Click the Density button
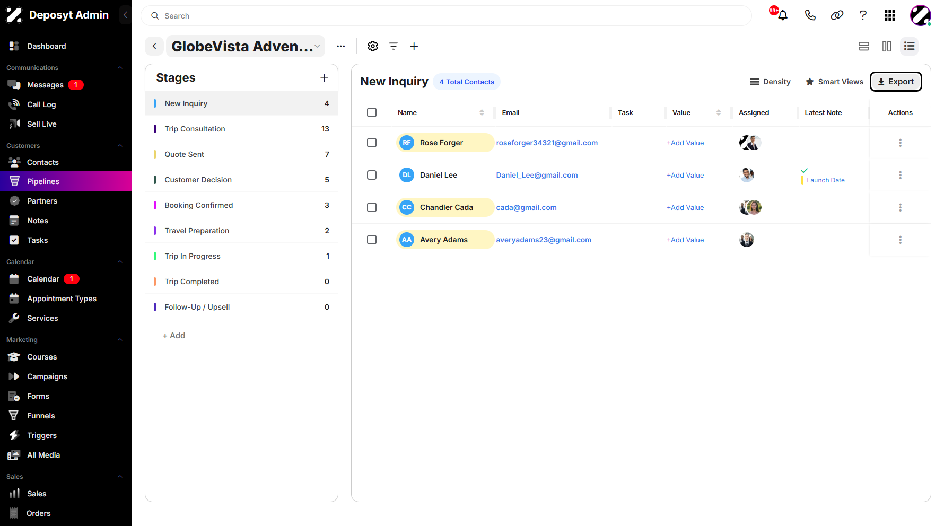Viewport: 944px width, 526px height. [770, 82]
